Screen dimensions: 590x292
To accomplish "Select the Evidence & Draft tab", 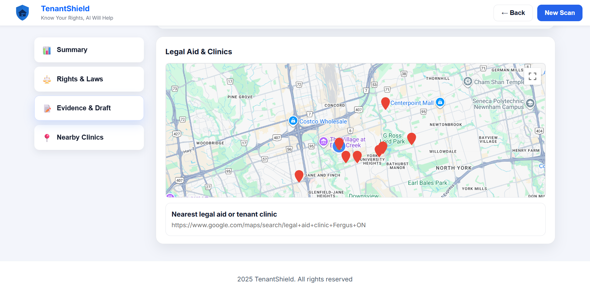I will 89,108.
